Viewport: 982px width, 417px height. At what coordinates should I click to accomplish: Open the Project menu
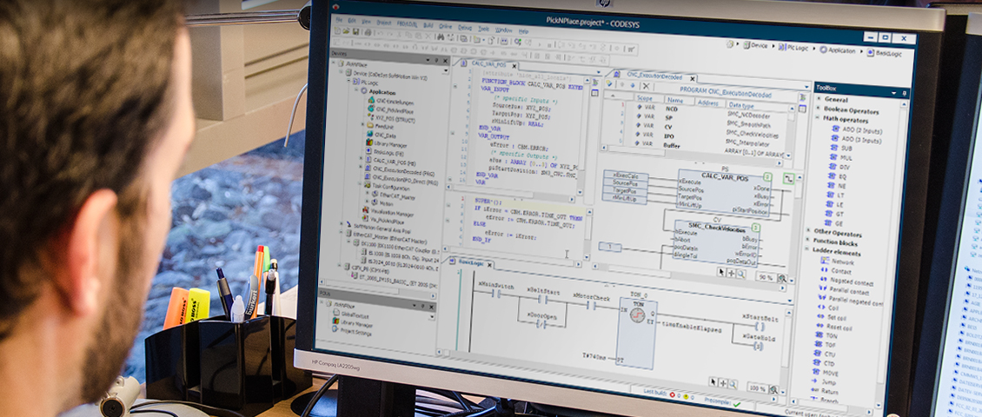pos(384,23)
